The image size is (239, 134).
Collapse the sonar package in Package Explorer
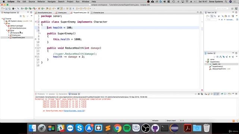[x=7, y=31]
